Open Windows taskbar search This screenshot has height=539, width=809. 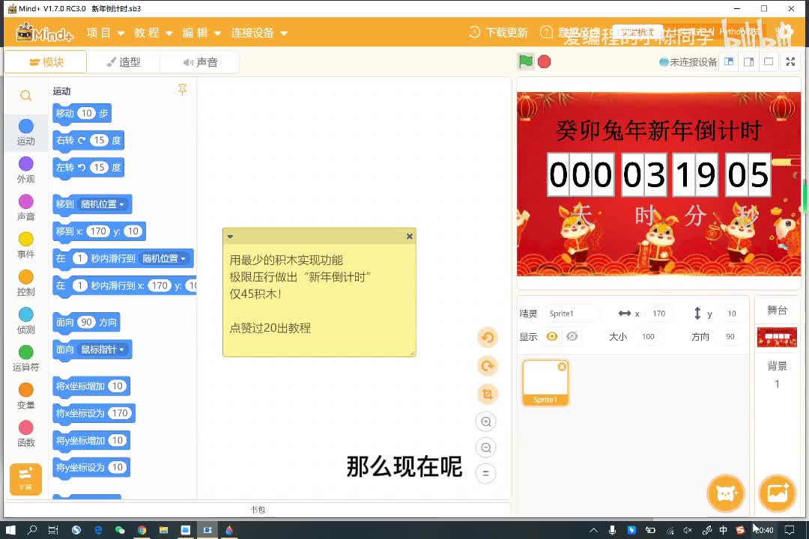pos(32,530)
